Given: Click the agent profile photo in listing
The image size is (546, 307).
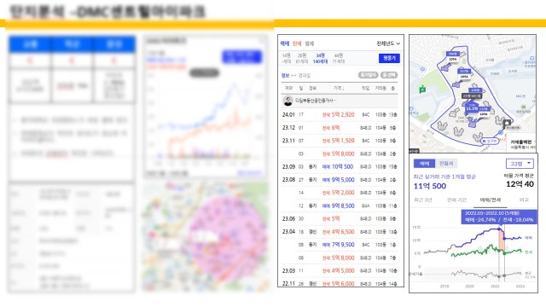Looking at the screenshot, I should (288, 101).
